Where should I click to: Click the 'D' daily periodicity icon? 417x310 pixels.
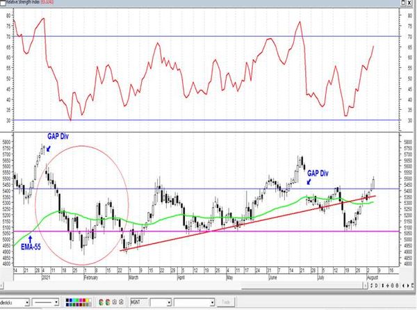(376, 286)
